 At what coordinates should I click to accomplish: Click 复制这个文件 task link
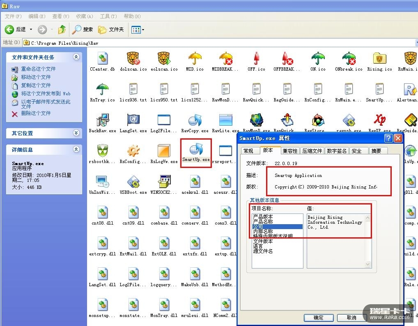pos(36,85)
